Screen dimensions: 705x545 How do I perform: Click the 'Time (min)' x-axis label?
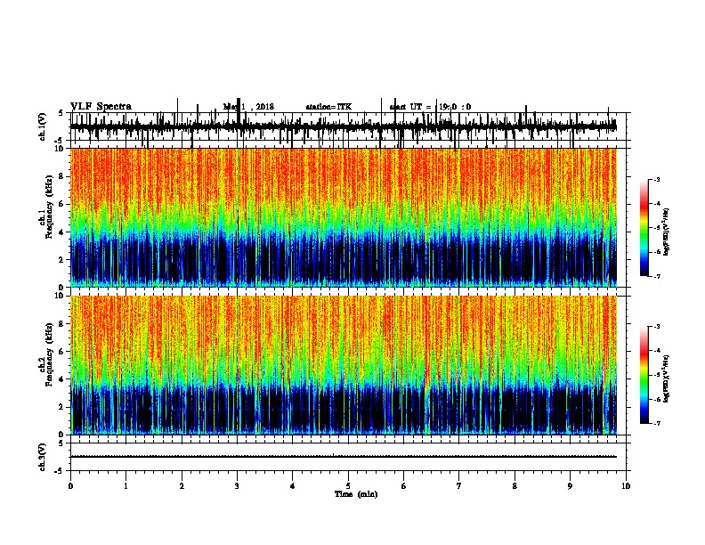356,494
